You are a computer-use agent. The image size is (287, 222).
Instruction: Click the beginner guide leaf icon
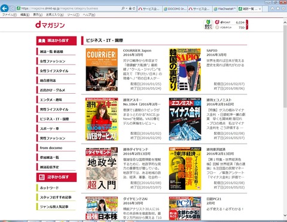coord(208,24)
